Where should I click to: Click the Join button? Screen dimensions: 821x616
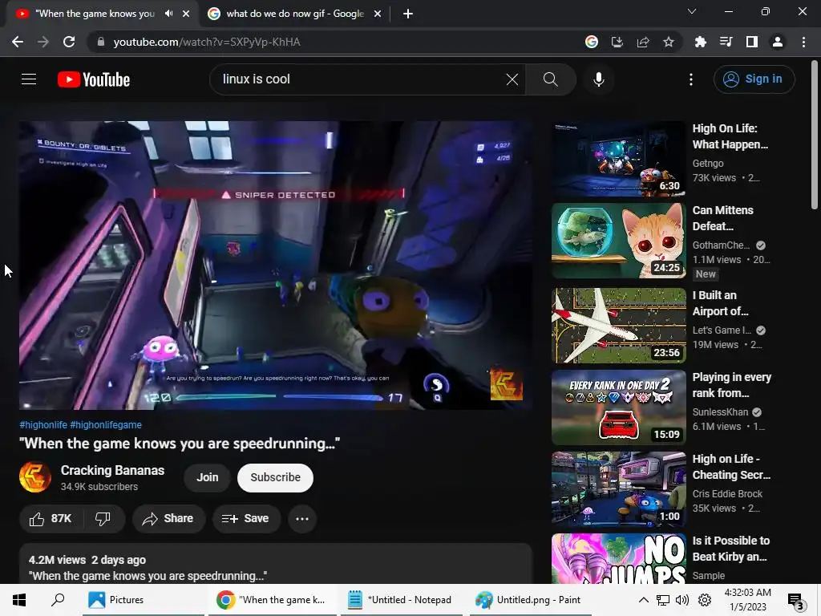pyautogui.click(x=208, y=477)
